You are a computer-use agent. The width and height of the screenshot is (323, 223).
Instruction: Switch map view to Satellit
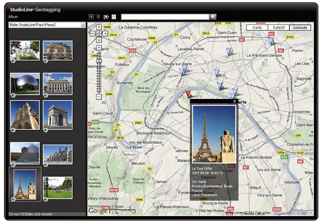point(279,28)
